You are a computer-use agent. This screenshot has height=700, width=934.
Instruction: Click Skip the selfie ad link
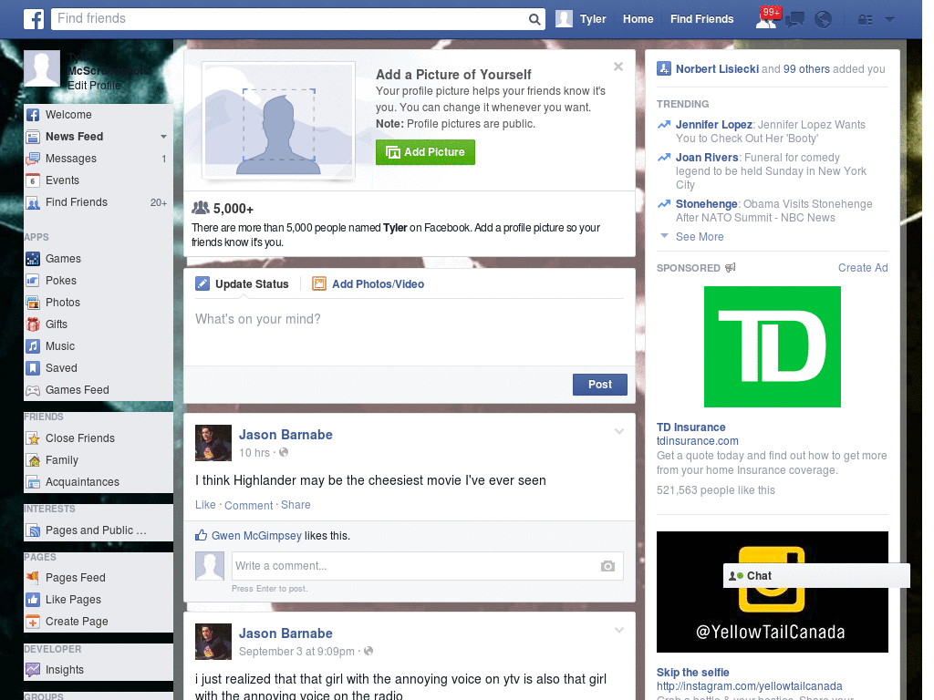point(693,673)
